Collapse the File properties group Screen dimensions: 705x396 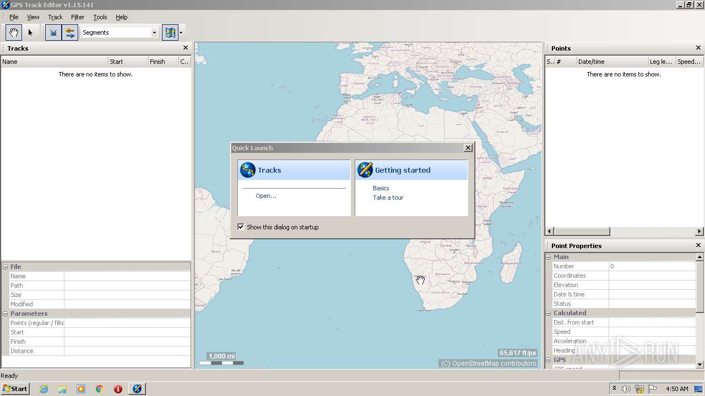tap(6, 267)
